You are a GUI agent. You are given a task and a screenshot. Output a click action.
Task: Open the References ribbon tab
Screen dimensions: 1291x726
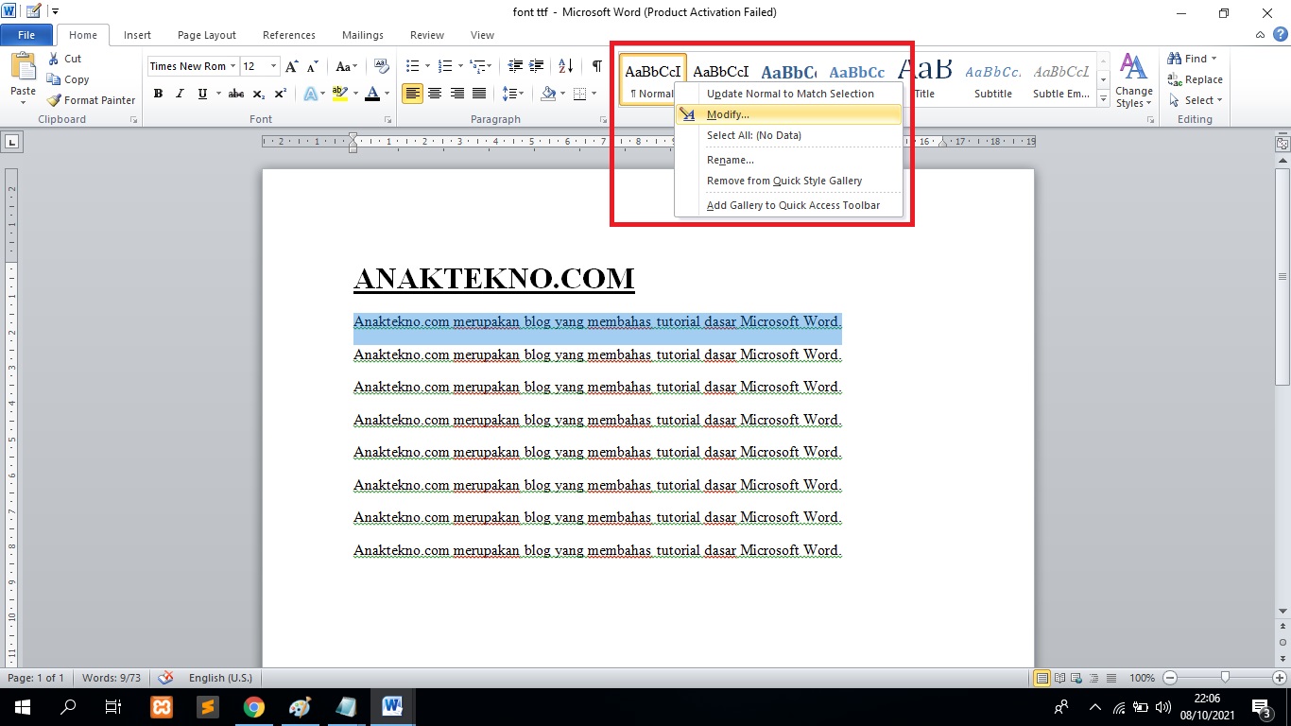(289, 35)
